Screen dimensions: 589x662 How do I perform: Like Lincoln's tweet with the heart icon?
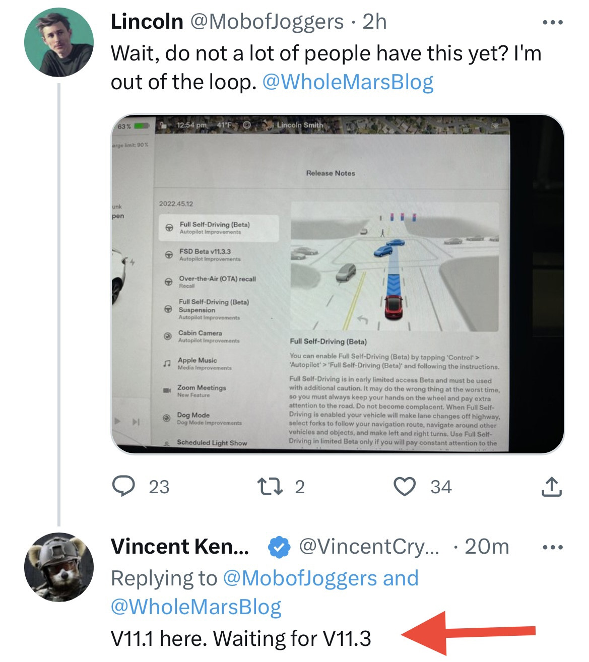click(x=404, y=486)
